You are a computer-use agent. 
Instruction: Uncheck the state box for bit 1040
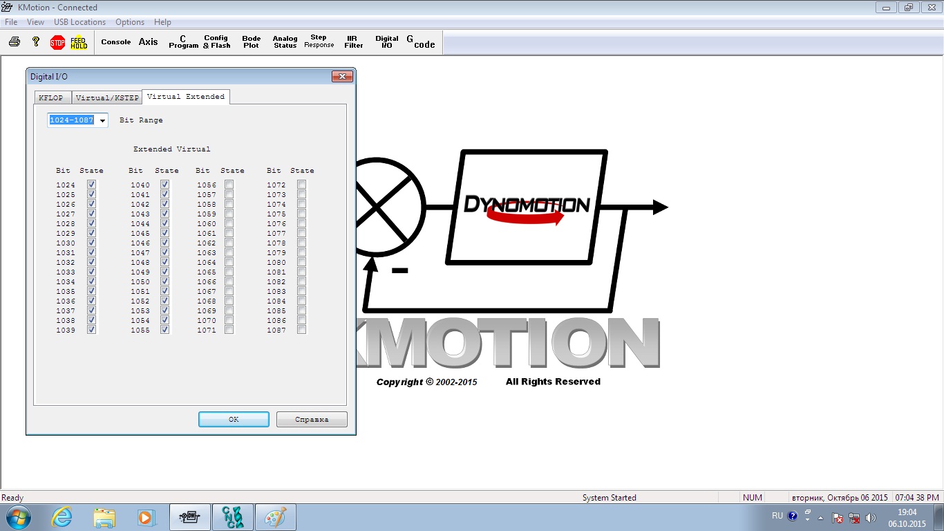click(x=164, y=185)
